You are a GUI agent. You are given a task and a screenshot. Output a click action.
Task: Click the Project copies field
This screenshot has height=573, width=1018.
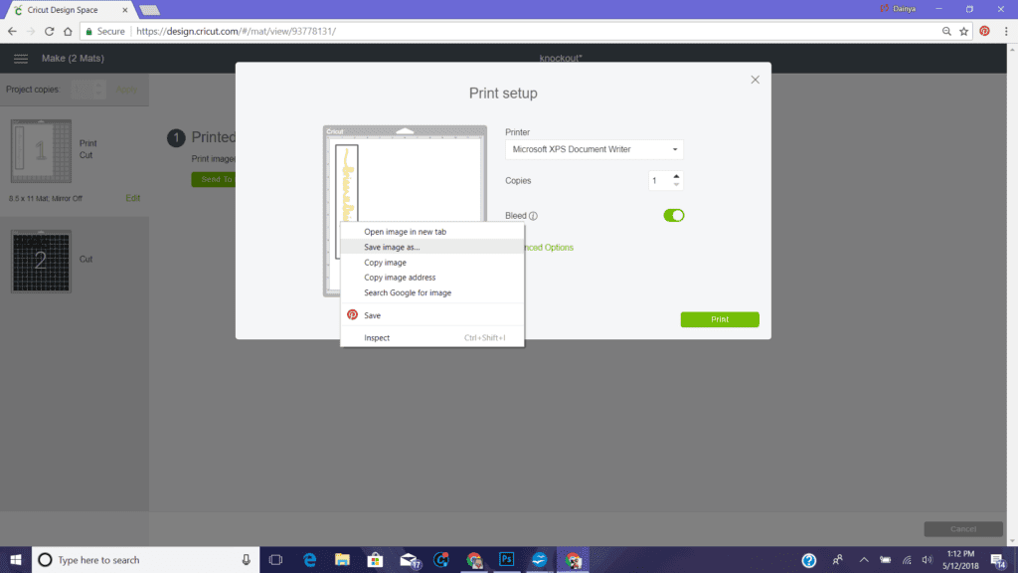[87, 90]
